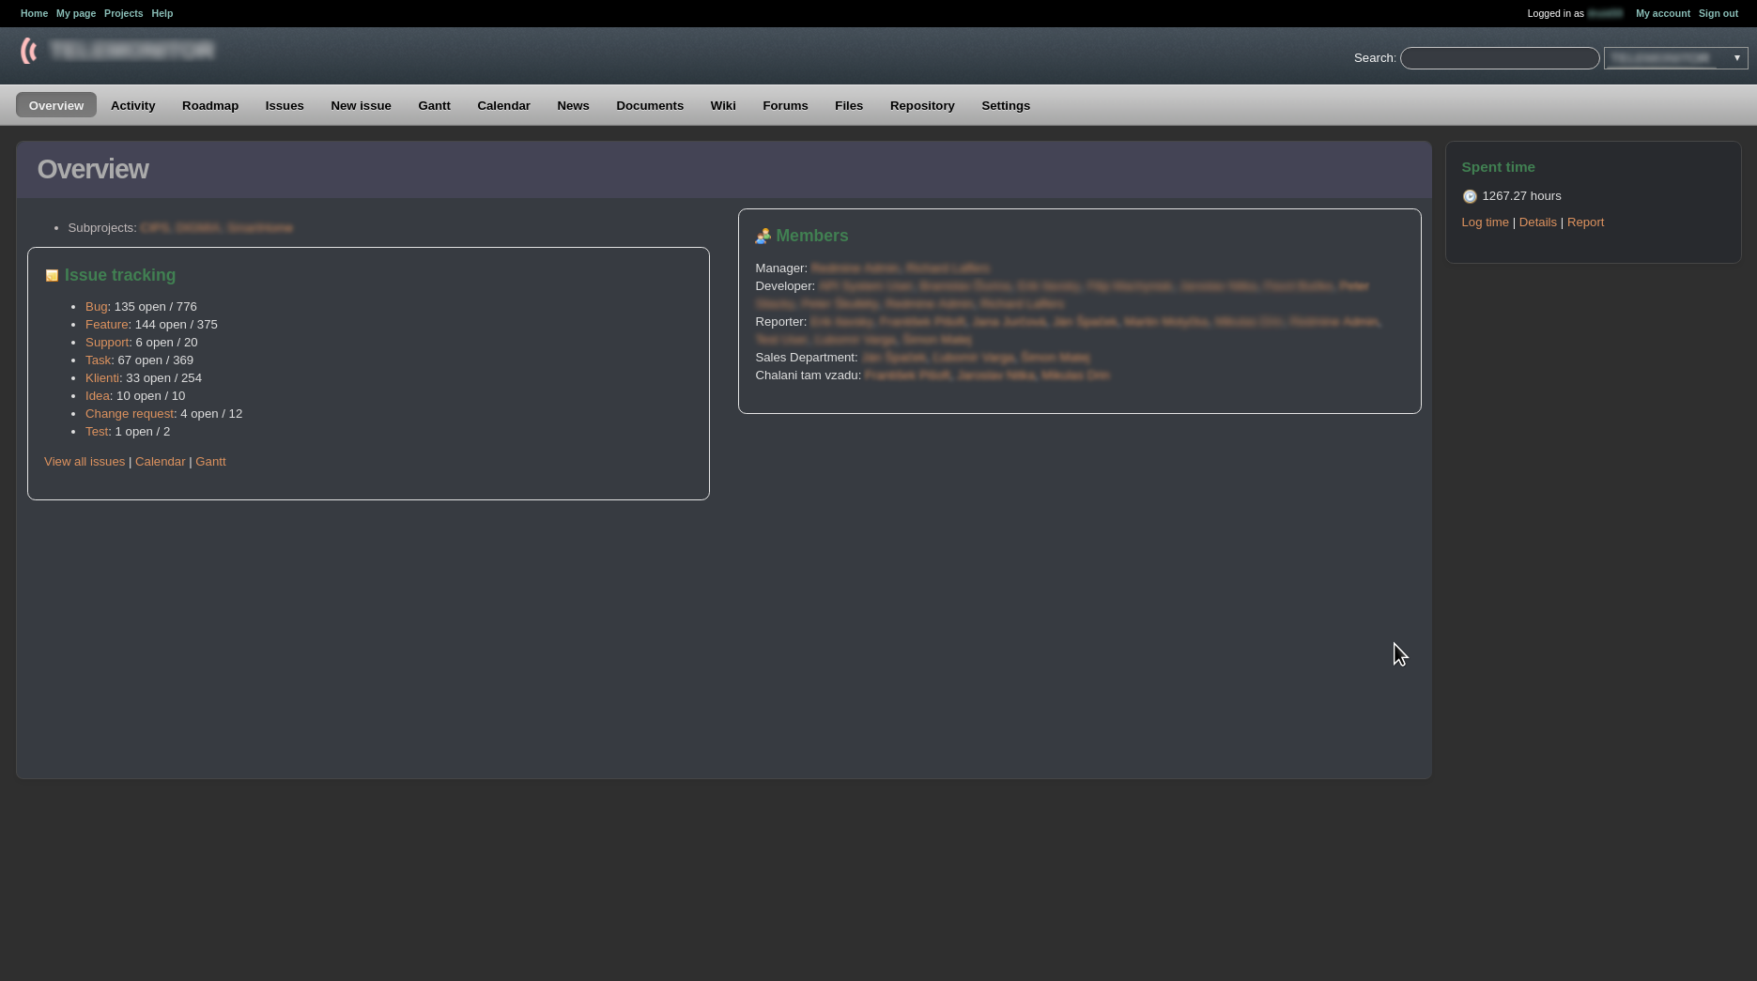Click the Telemonitor logo icon
The width and height of the screenshot is (1757, 981).
pyautogui.click(x=30, y=50)
